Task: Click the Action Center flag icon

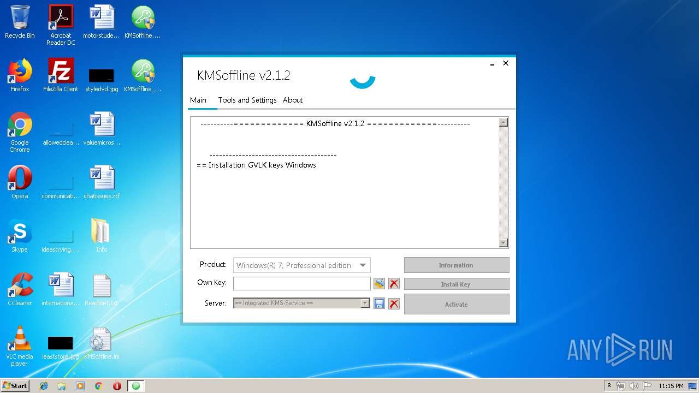Action: coord(647,386)
